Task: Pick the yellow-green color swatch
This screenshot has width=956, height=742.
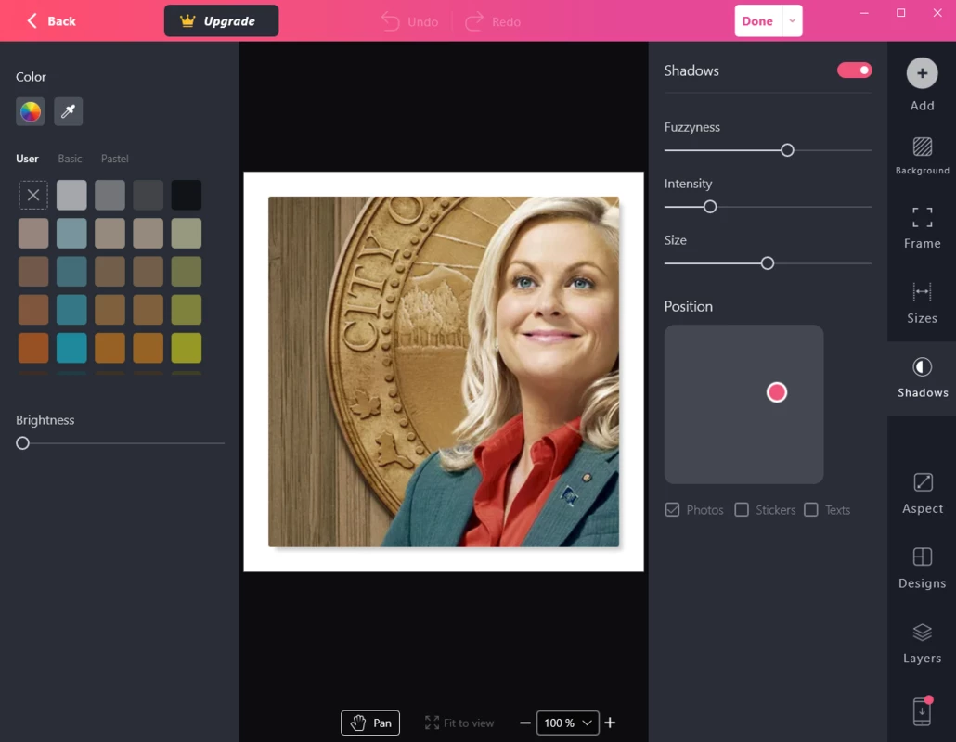Action: coord(187,348)
